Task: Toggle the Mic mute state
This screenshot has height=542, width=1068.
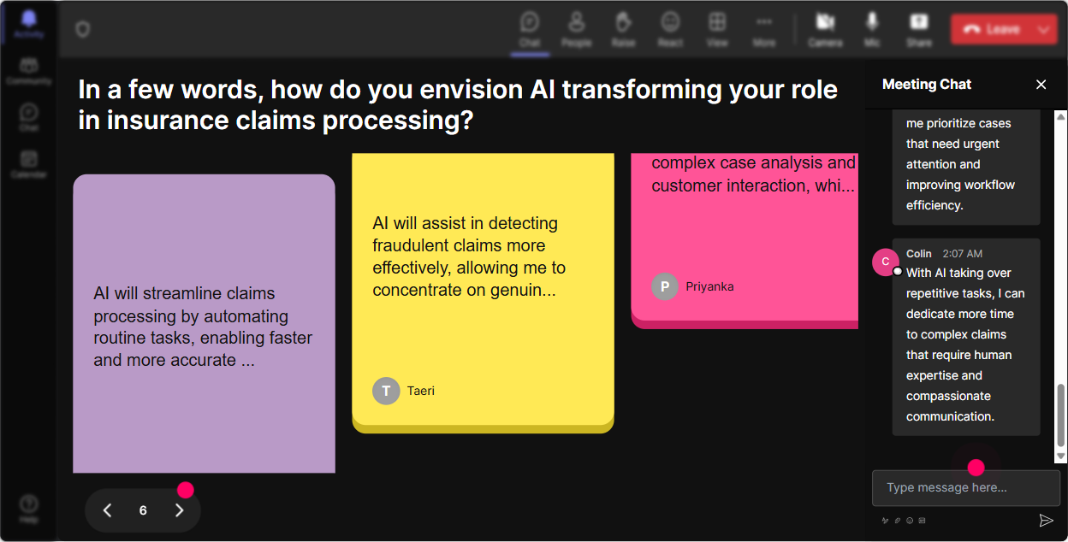Action: (x=872, y=28)
